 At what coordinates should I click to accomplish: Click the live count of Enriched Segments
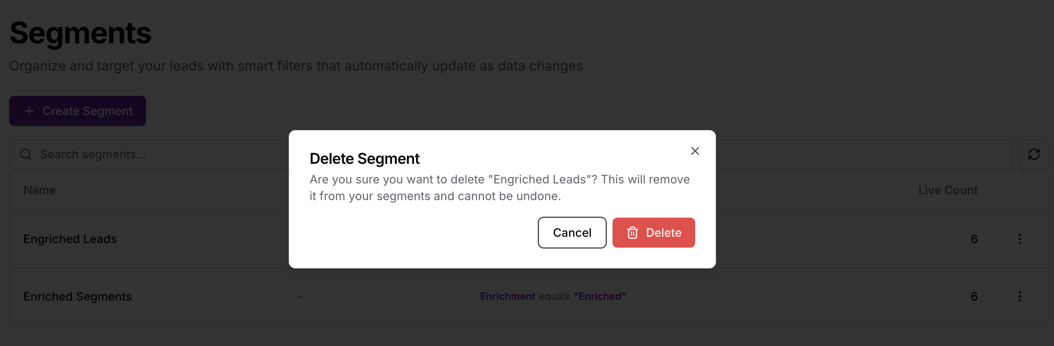click(974, 296)
